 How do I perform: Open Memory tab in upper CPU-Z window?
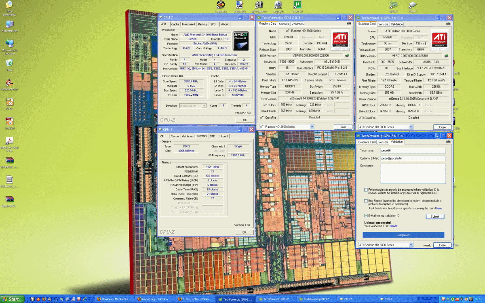click(202, 24)
